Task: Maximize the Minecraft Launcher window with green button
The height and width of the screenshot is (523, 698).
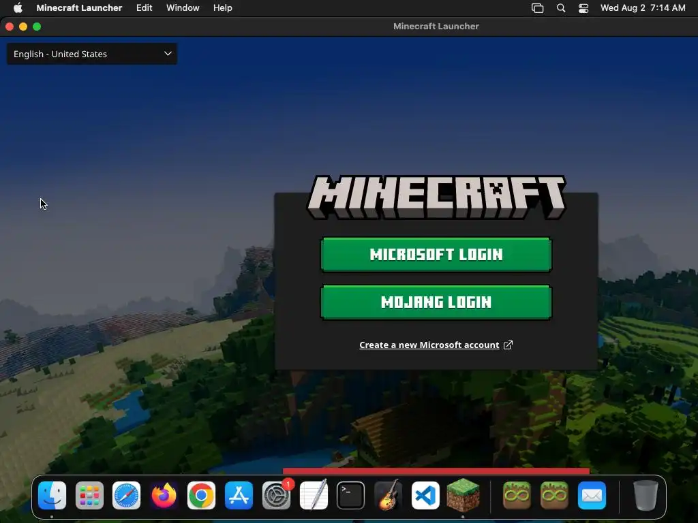Action: [x=37, y=27]
